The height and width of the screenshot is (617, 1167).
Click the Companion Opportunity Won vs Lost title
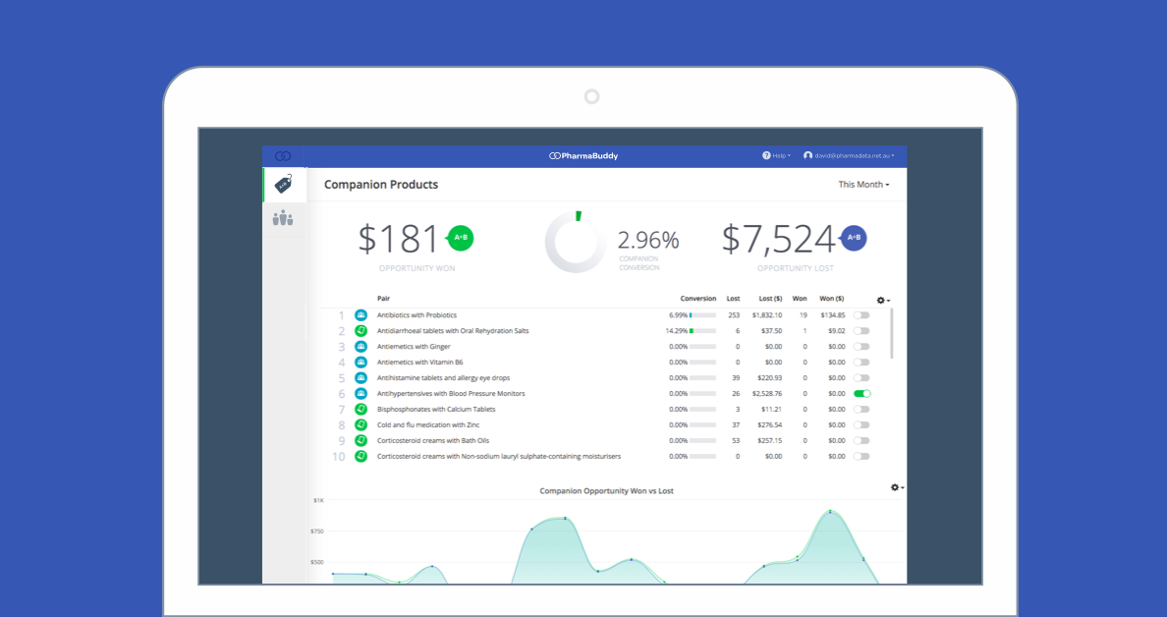click(606, 491)
